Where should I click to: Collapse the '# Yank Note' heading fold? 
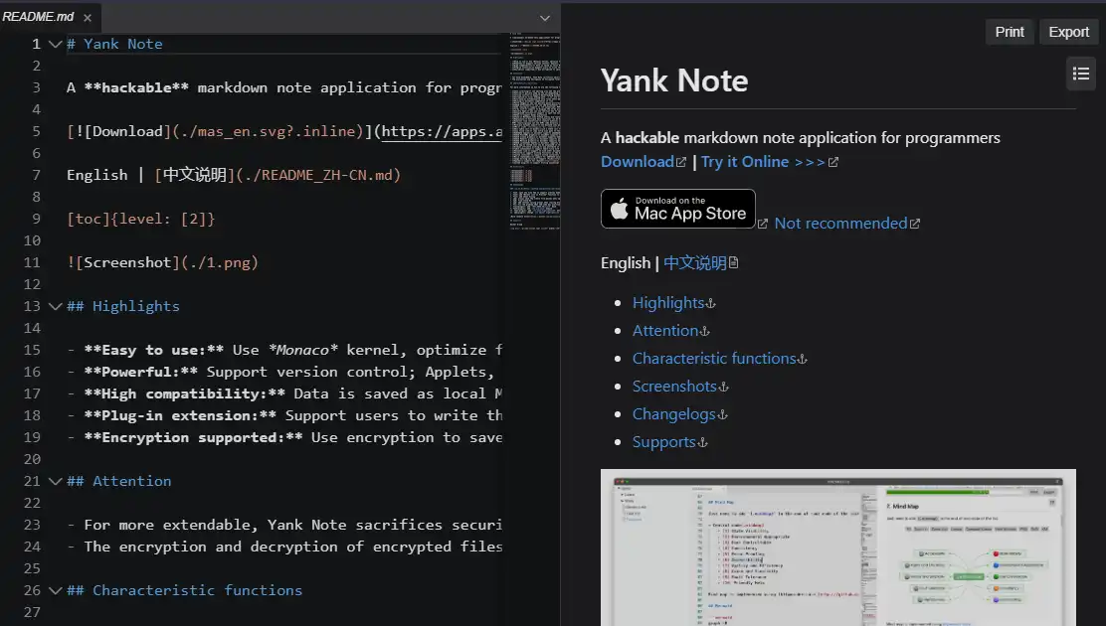tap(55, 44)
